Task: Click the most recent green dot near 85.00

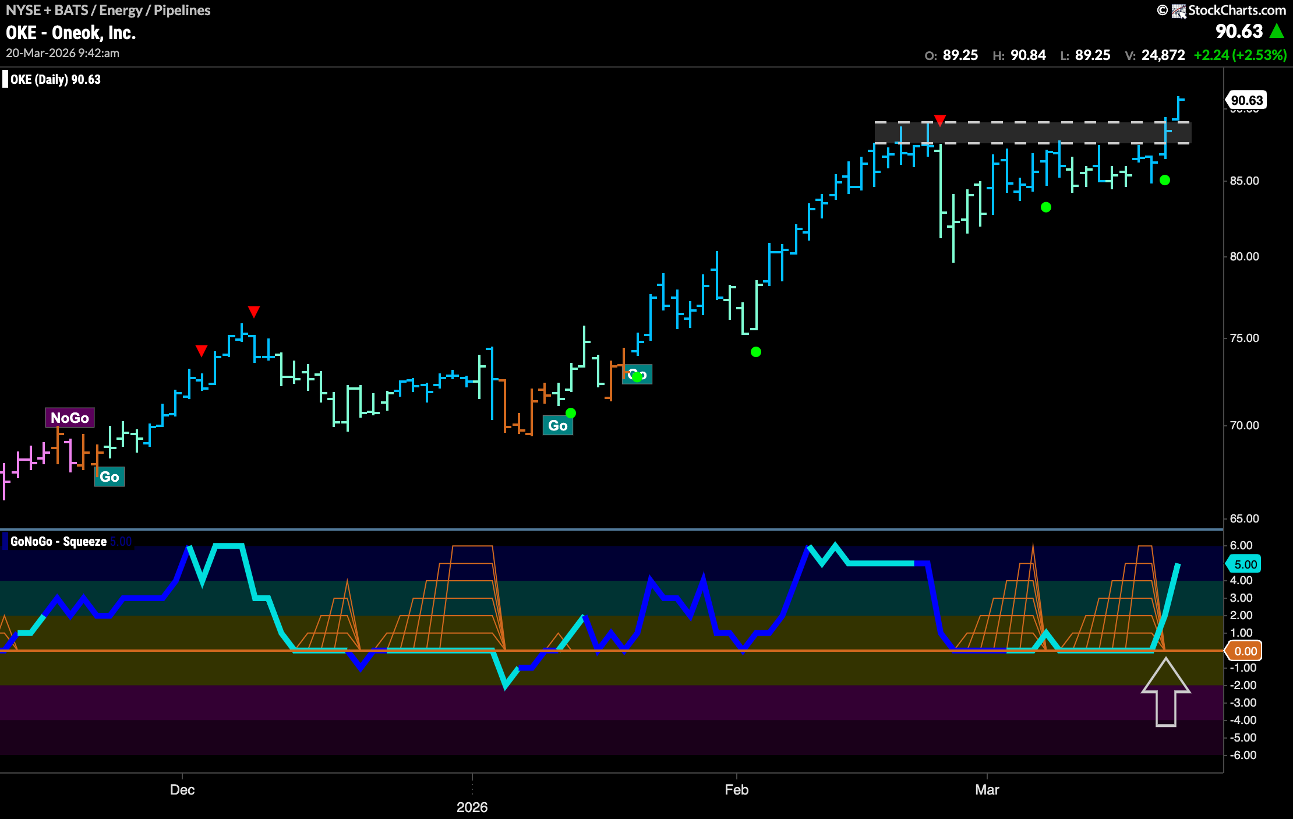Action: pyautogui.click(x=1165, y=181)
